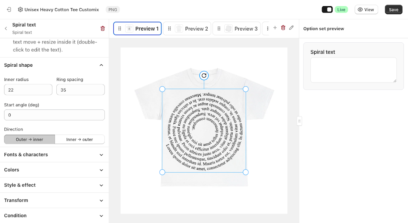Click the Ring spacing input field
Viewport: 408px width, 223px height.
coord(80,90)
